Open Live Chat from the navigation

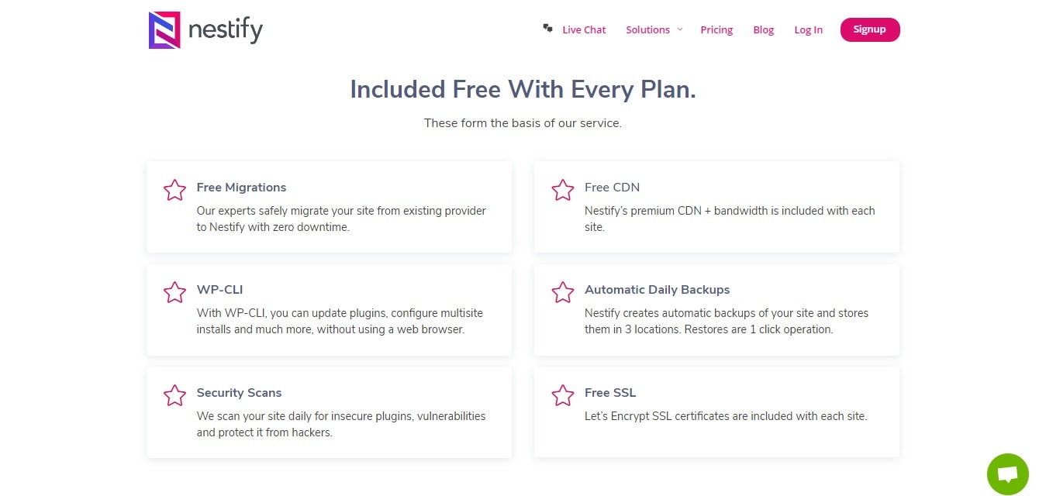click(x=584, y=29)
